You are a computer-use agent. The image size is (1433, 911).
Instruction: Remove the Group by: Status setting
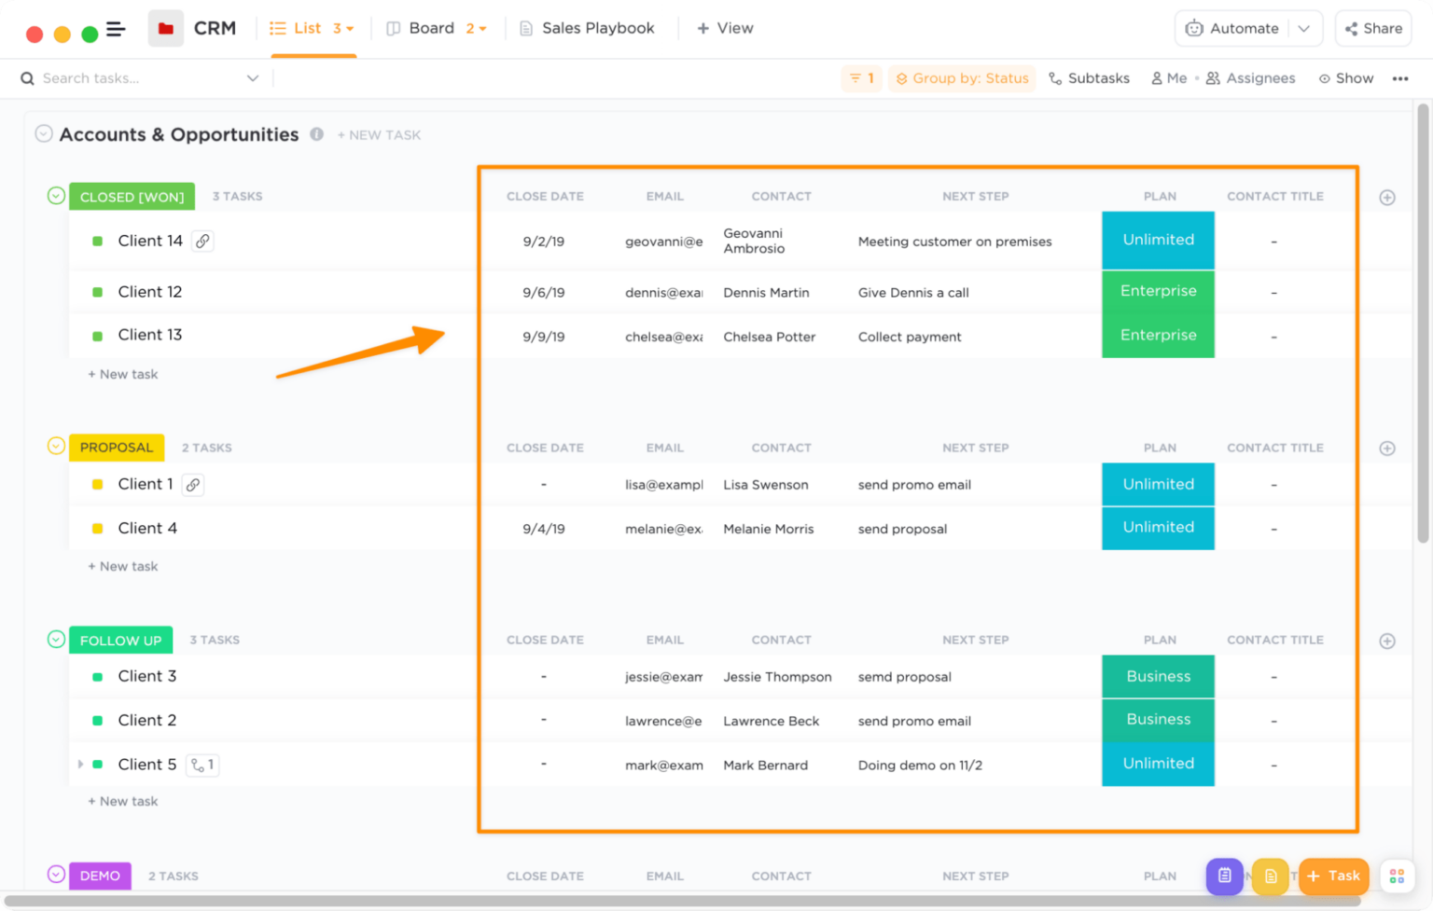pyautogui.click(x=962, y=78)
